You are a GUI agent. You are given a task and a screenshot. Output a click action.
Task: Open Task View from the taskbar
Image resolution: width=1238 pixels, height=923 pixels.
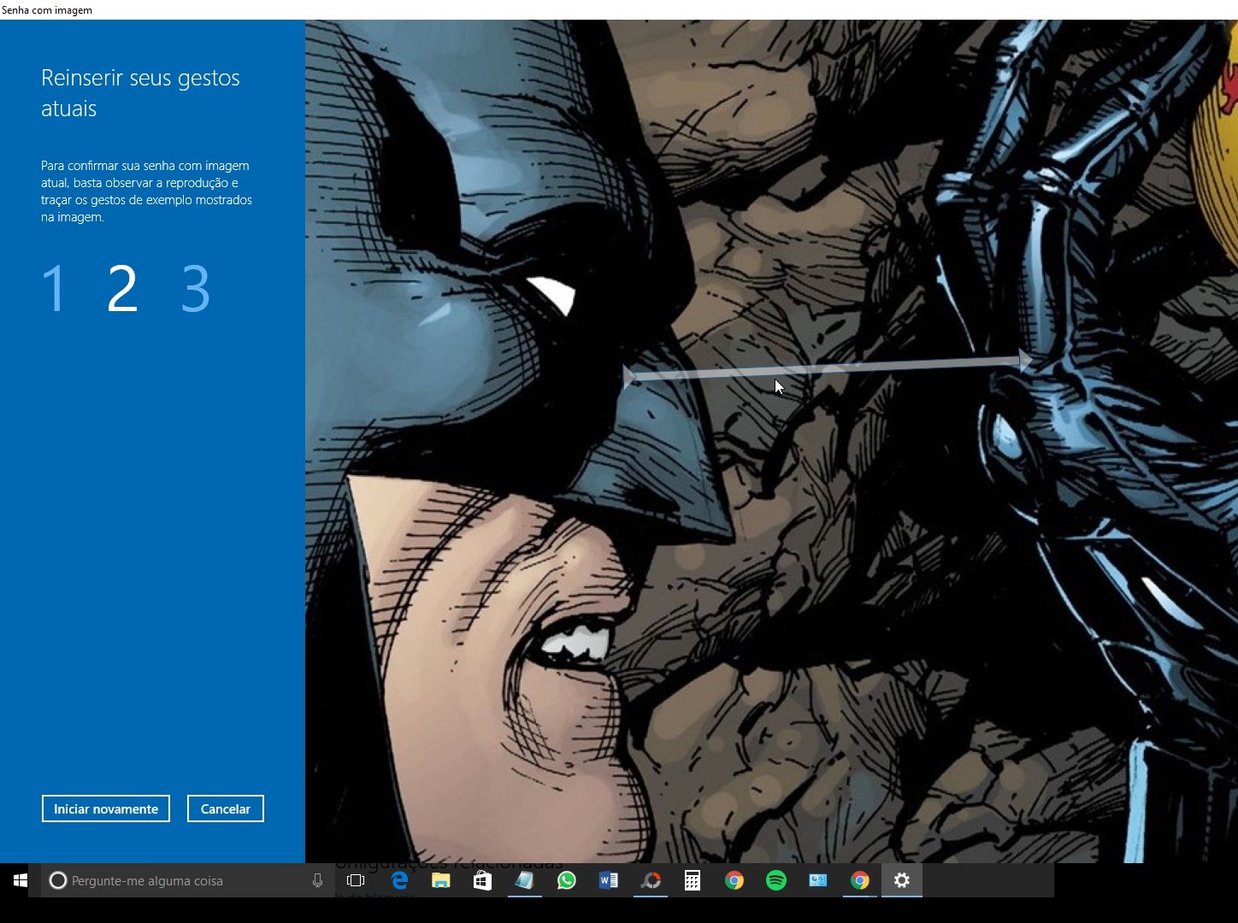point(356,880)
